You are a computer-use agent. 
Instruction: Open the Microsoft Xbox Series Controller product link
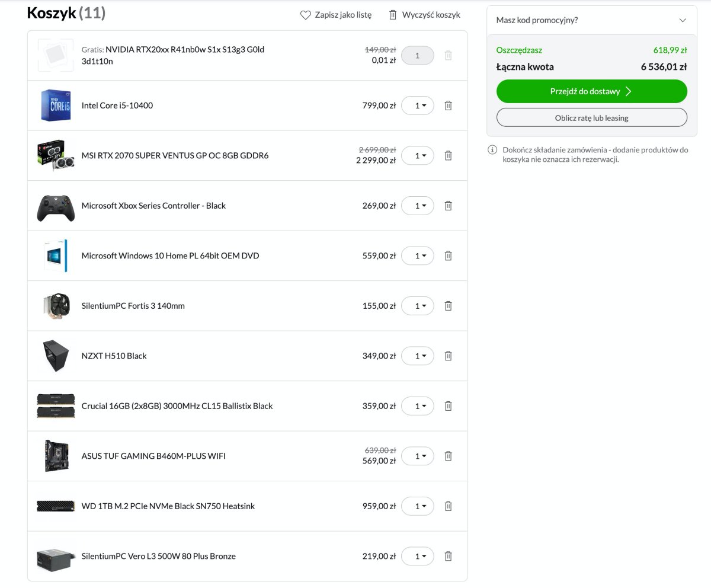(153, 206)
